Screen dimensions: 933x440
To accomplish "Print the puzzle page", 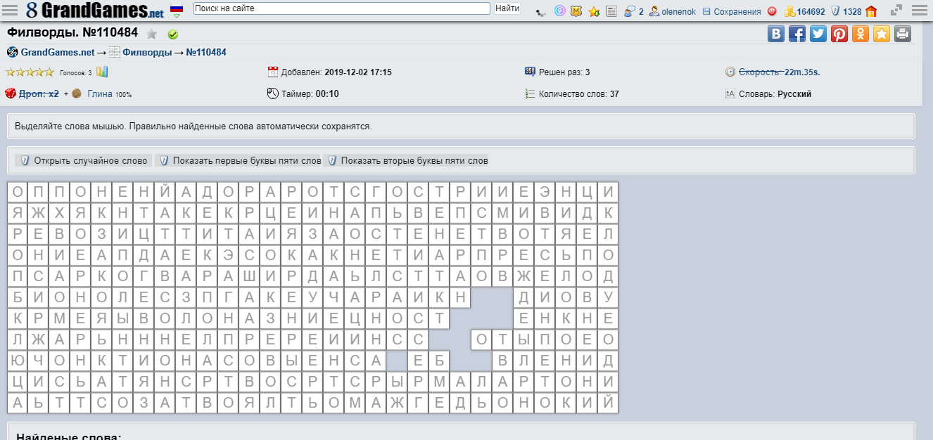I will click(903, 34).
